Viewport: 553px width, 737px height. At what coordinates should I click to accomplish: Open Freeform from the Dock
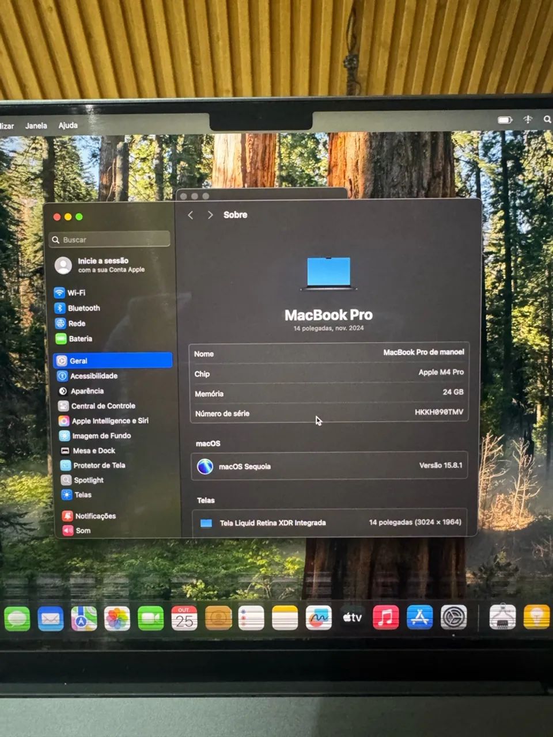319,618
